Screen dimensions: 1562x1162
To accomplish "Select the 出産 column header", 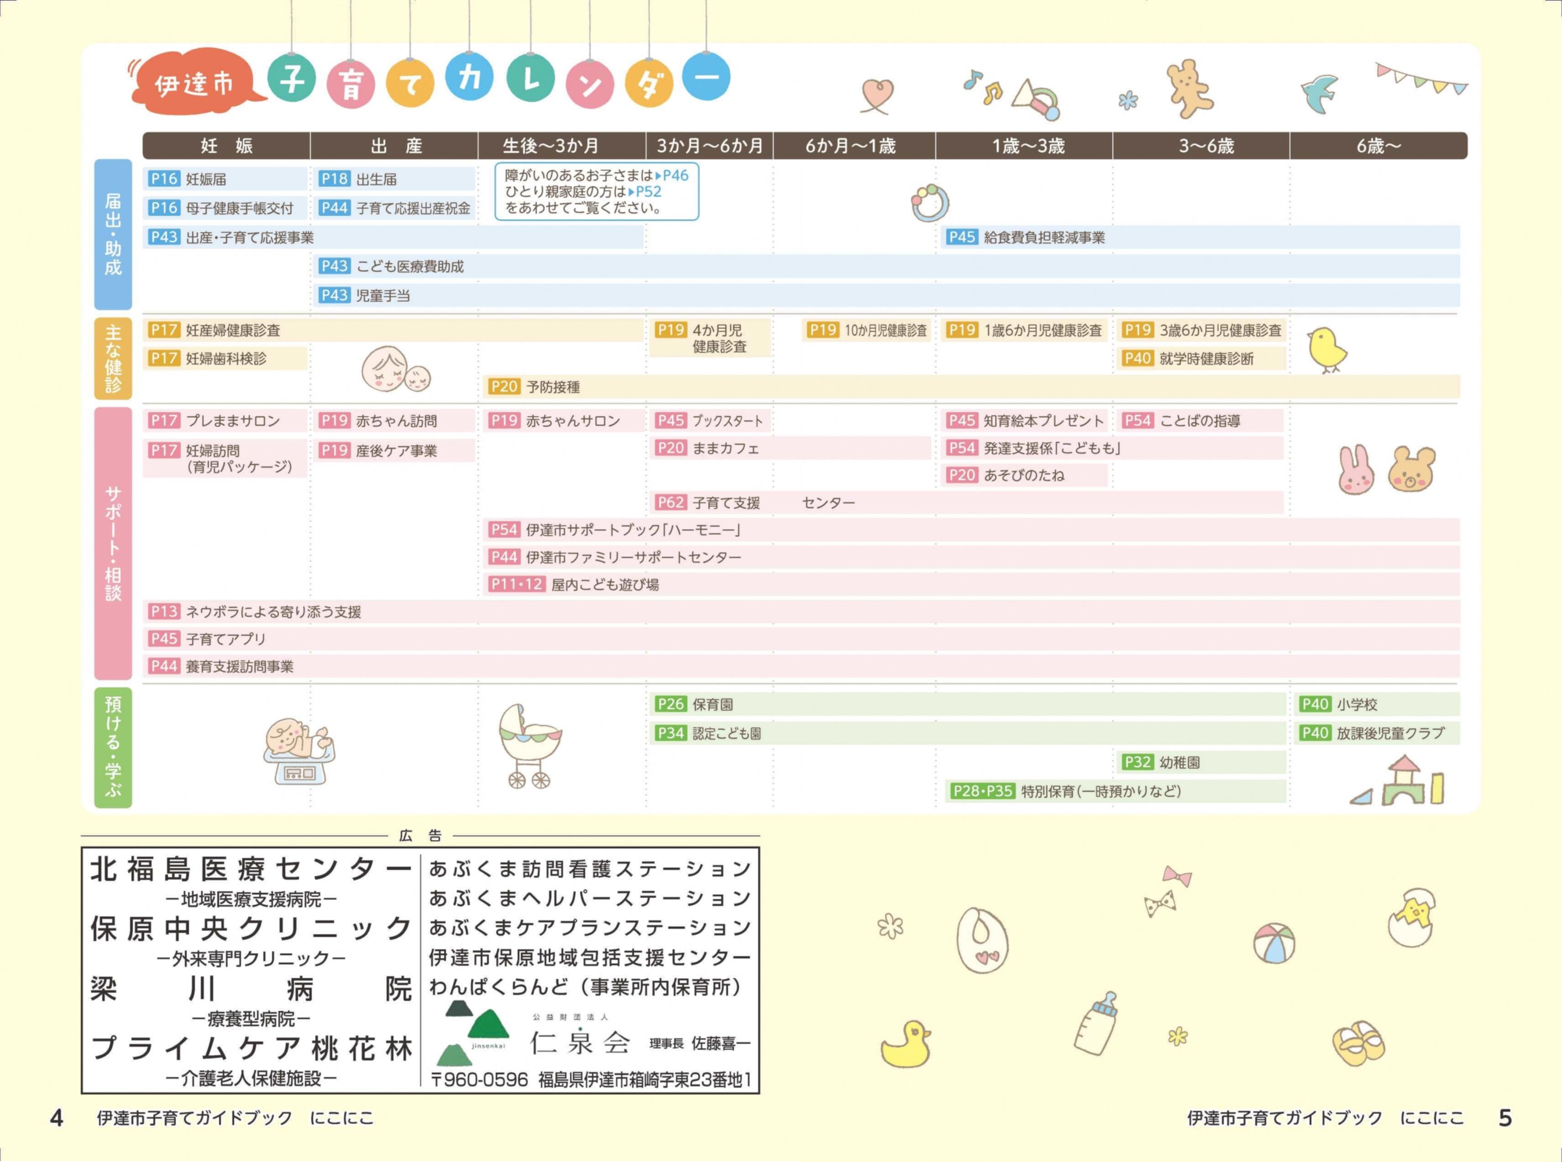I will click(394, 146).
